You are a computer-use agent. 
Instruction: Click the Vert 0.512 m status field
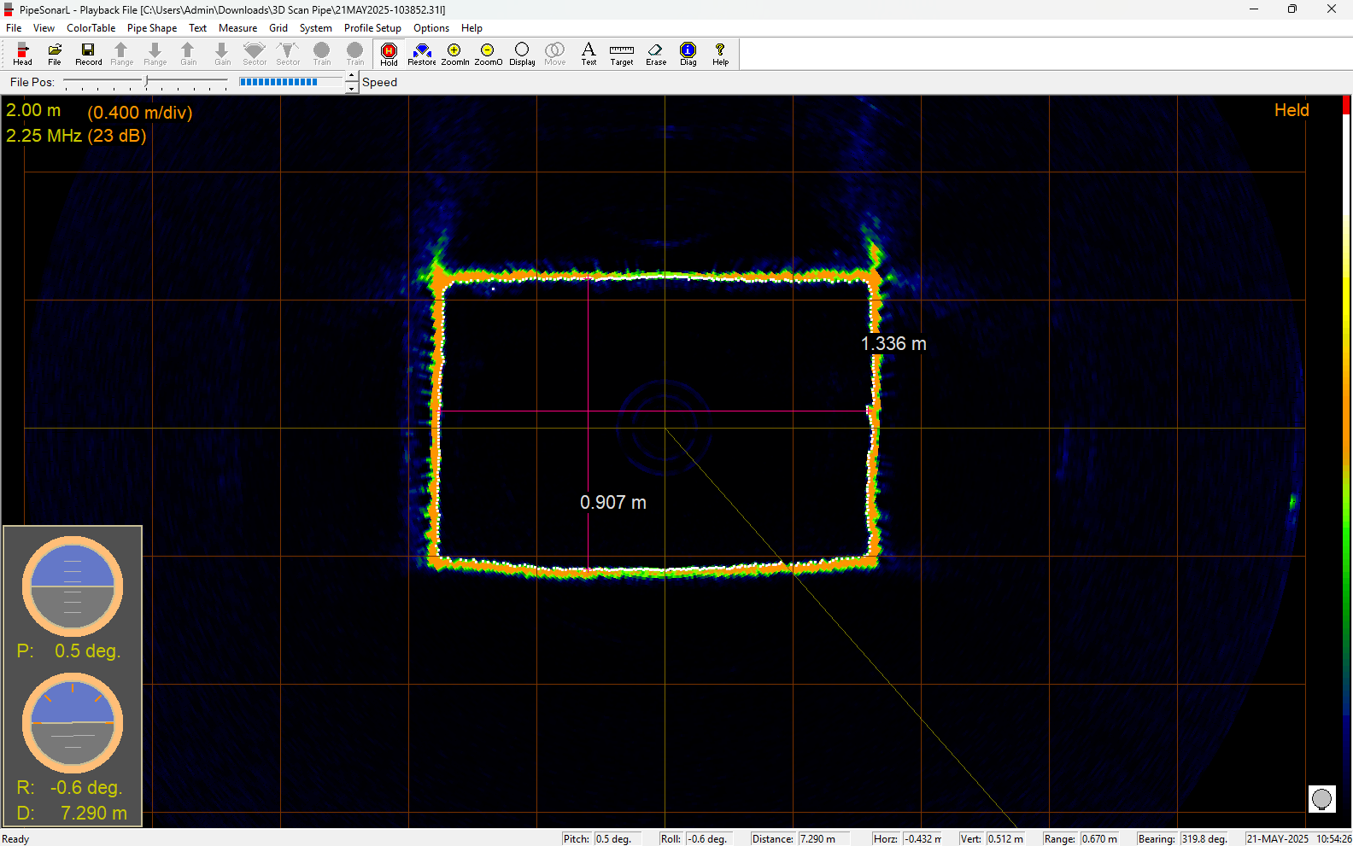pyautogui.click(x=991, y=838)
